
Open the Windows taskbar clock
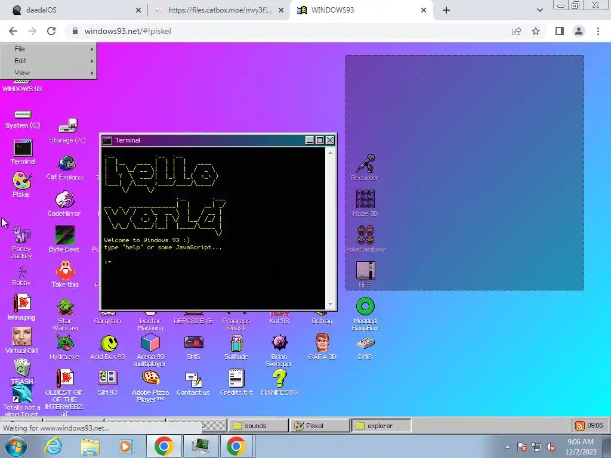click(x=581, y=447)
